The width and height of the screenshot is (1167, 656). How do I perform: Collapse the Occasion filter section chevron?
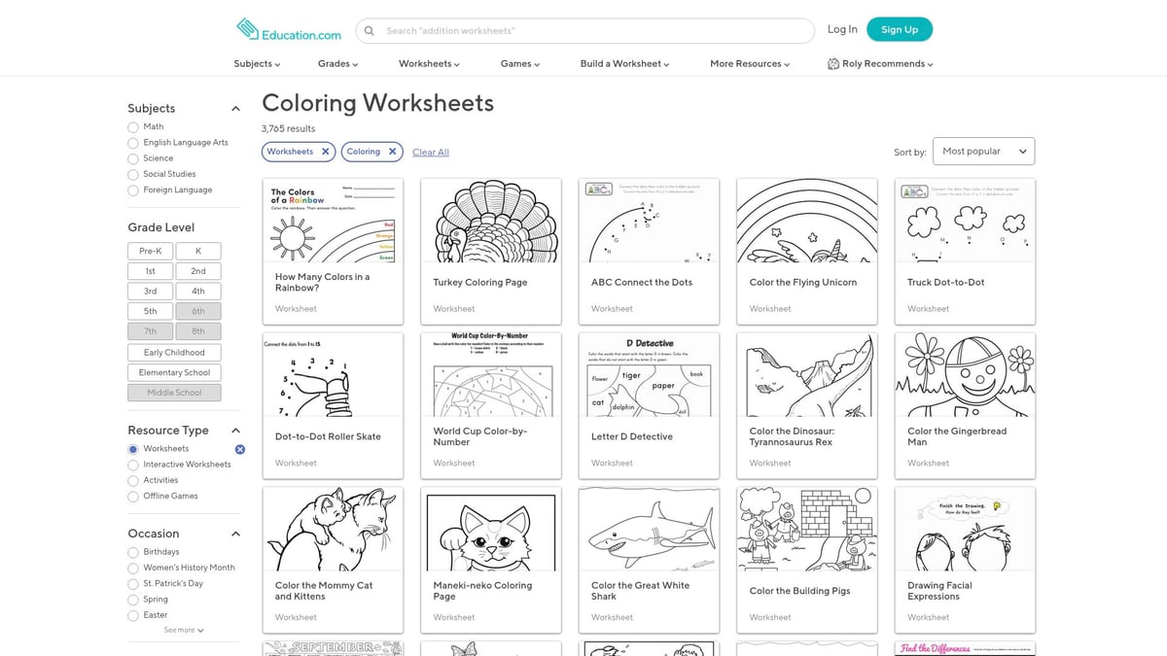[x=234, y=533]
